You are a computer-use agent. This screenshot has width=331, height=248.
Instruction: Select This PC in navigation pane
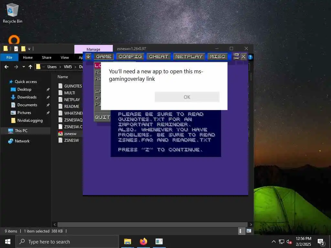tap(21, 131)
